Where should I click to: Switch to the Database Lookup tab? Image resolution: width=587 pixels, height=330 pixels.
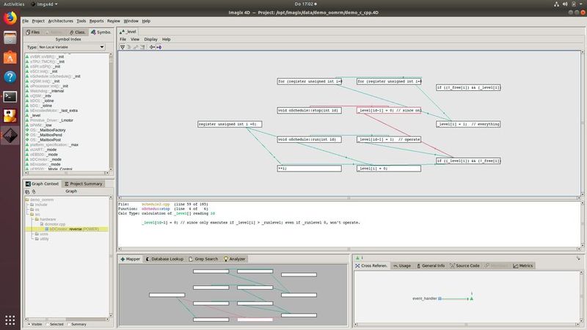(164, 259)
